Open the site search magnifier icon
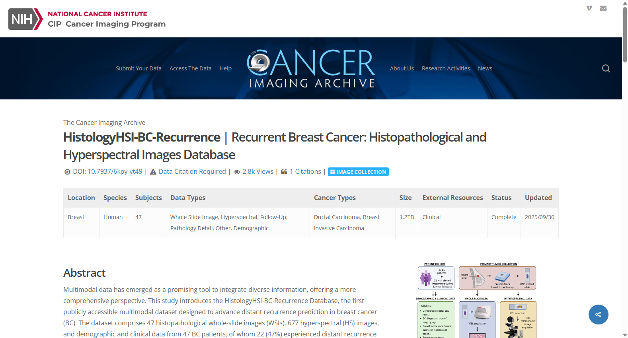This screenshot has width=628, height=338. (606, 68)
